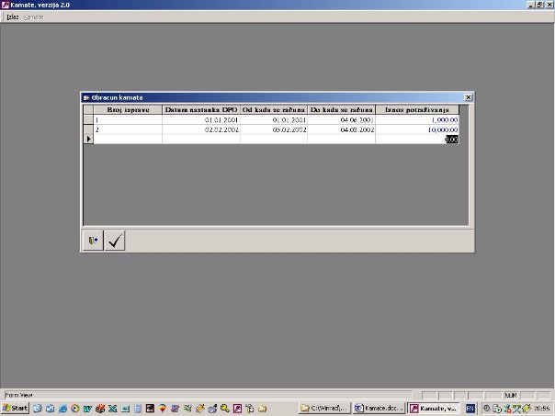This screenshot has width=555, height=416.
Task: Click Broj isprave cell in the new row
Action: (x=128, y=140)
